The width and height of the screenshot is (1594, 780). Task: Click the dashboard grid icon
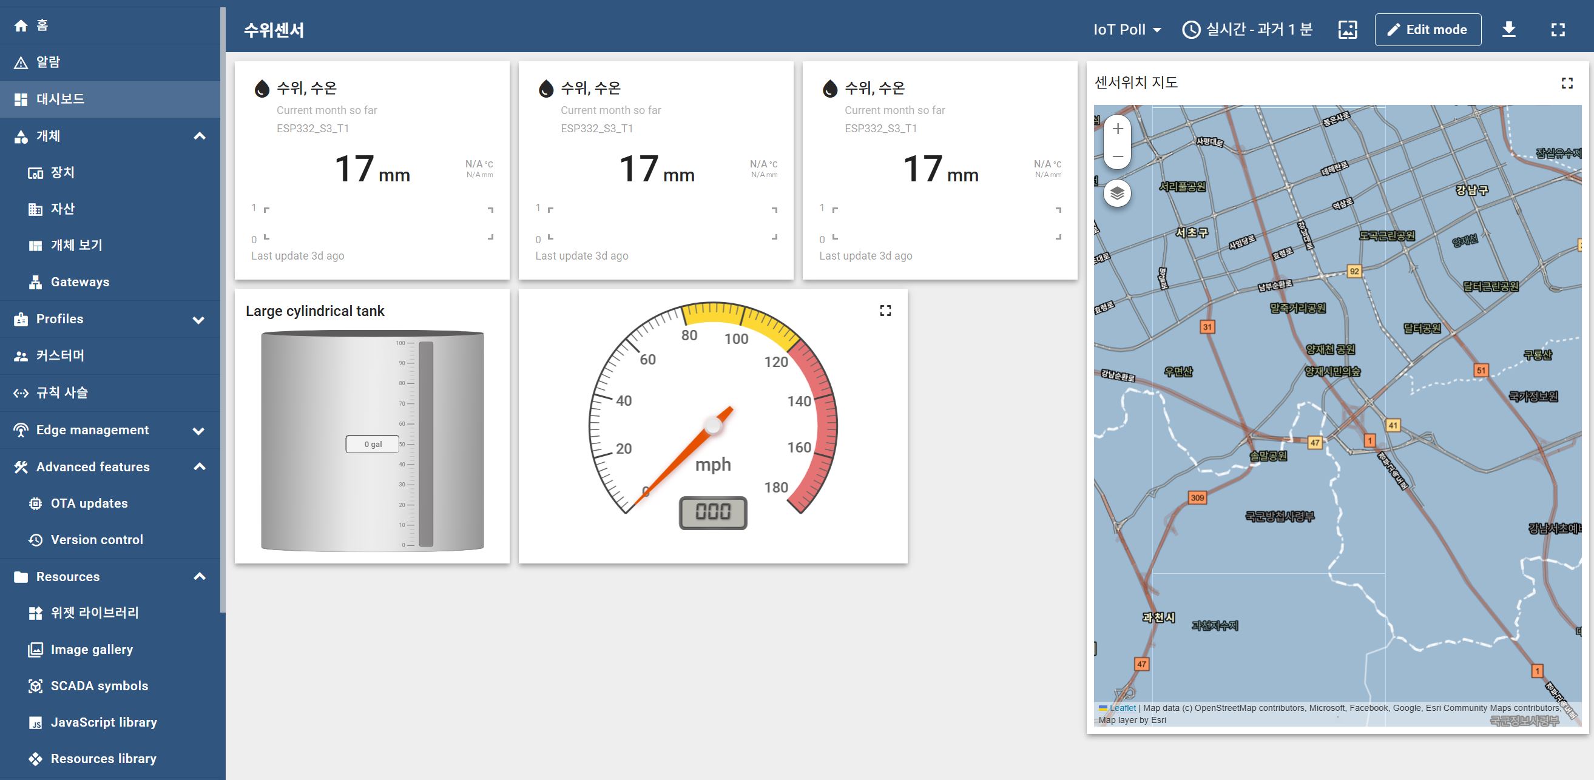click(x=21, y=99)
